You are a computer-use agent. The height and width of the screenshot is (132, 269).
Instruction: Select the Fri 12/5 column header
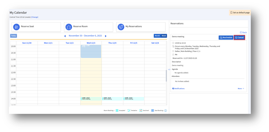tap(134, 43)
